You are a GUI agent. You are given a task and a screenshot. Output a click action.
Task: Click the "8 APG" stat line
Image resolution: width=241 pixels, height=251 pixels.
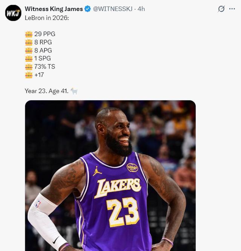coord(43,51)
